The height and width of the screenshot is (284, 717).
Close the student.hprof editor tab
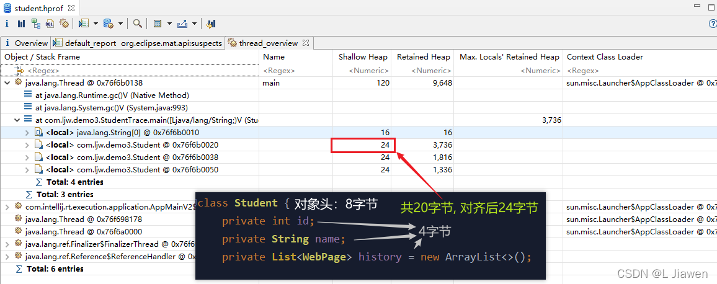pos(72,8)
